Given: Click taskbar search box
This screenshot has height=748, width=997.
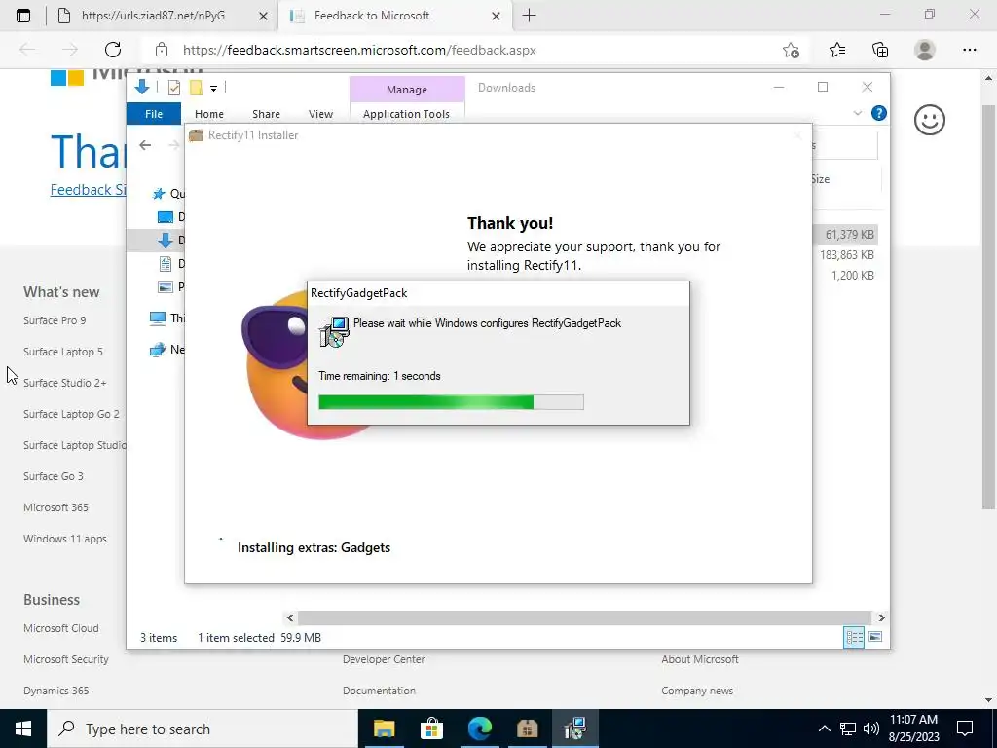Looking at the screenshot, I should click(203, 729).
